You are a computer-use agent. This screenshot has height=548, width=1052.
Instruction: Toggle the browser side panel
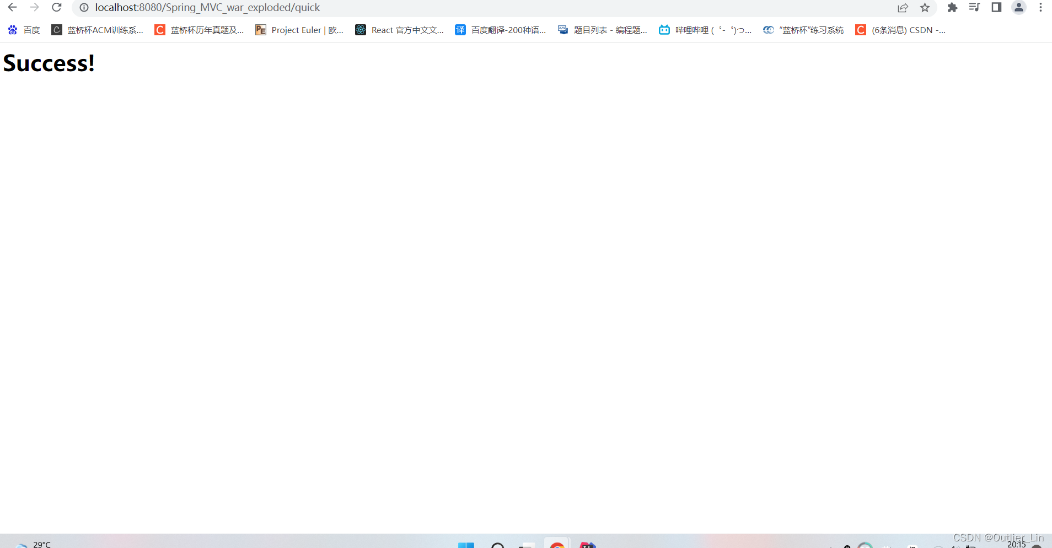point(996,8)
